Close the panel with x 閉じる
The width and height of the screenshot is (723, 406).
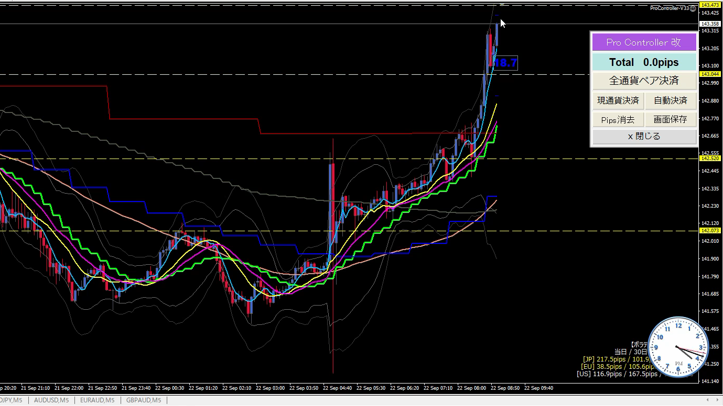[644, 137]
